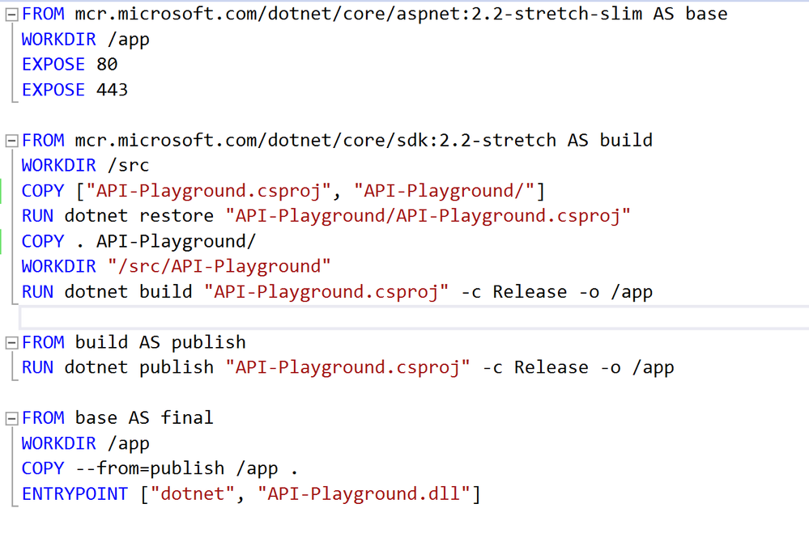809x542 pixels.
Task: Collapse the 'FROM build AS publish' block
Action: tap(11, 343)
